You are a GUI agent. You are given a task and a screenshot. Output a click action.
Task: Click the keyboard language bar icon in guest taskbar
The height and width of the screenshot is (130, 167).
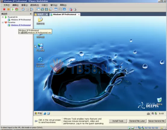148,114
